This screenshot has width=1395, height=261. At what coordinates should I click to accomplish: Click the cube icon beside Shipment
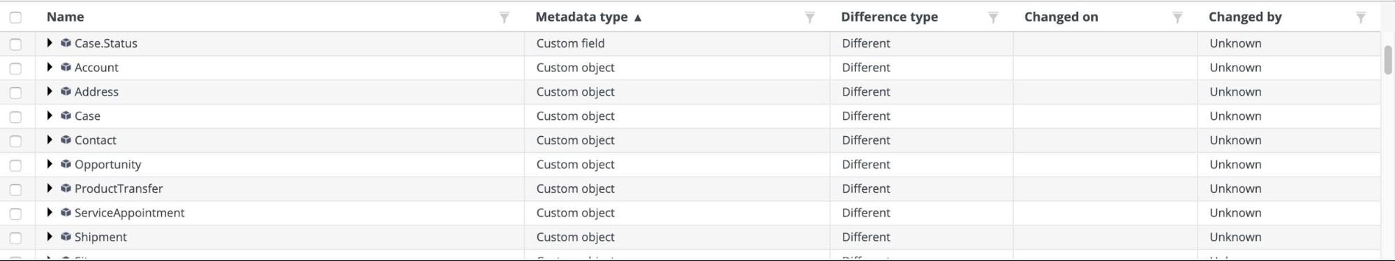(66, 237)
